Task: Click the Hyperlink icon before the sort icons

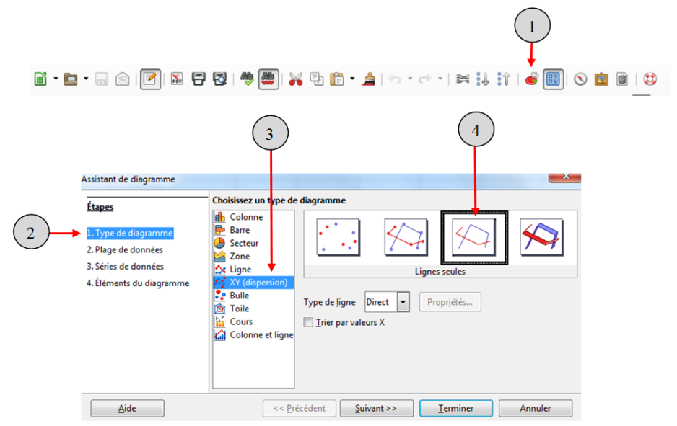Action: (463, 79)
